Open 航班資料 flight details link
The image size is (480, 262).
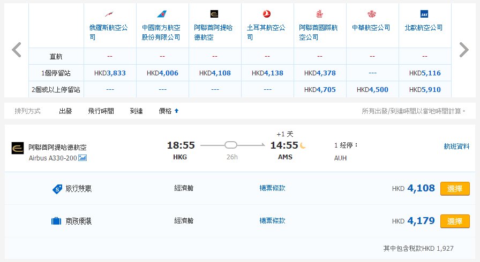click(x=456, y=147)
